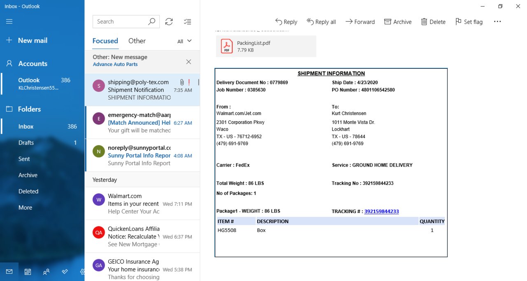The image size is (527, 281).
Task: Open the shipping@poly-tex.com Shipment Notification email
Action: click(142, 90)
